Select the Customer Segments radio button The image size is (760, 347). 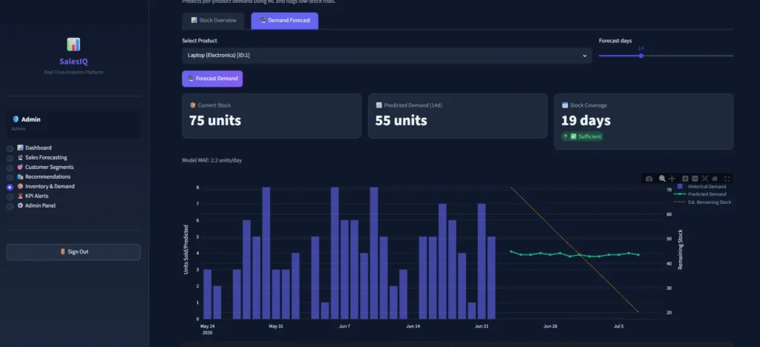point(10,168)
